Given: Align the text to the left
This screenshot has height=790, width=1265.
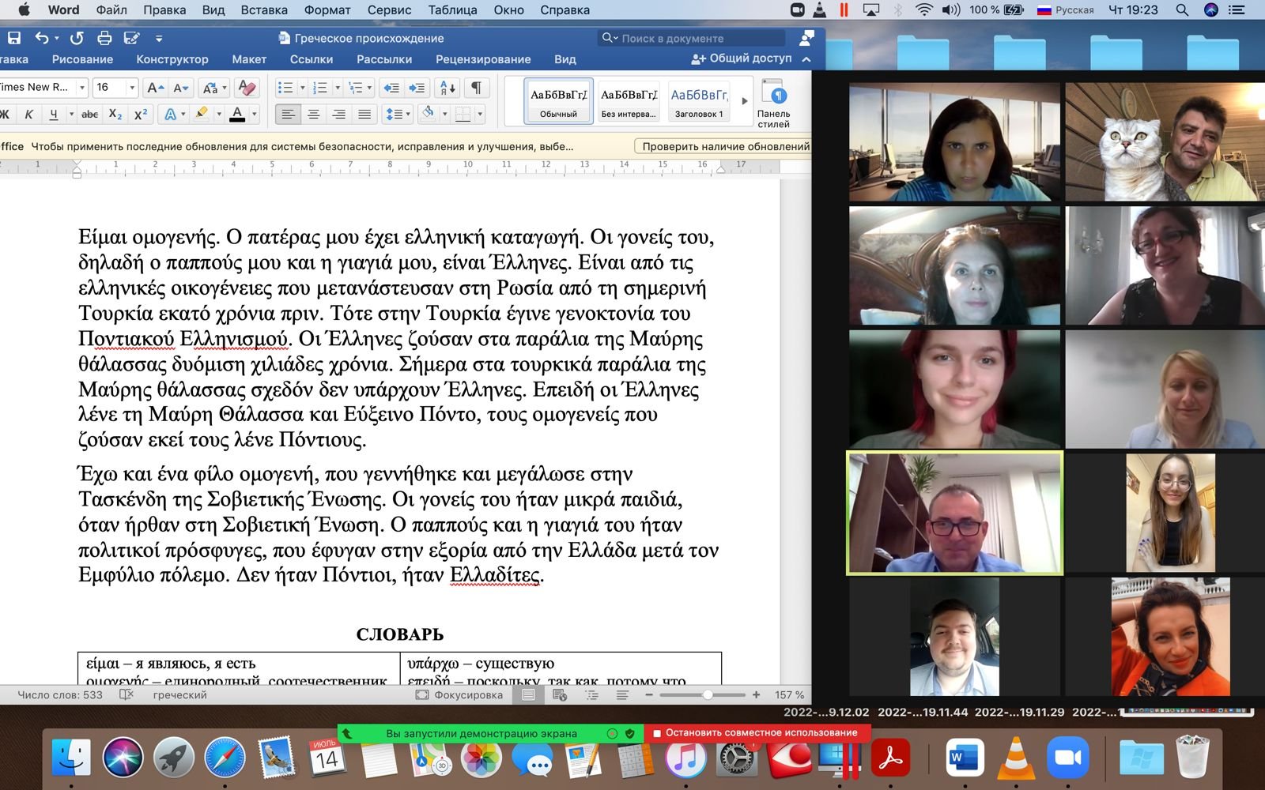Looking at the screenshot, I should 289,115.
